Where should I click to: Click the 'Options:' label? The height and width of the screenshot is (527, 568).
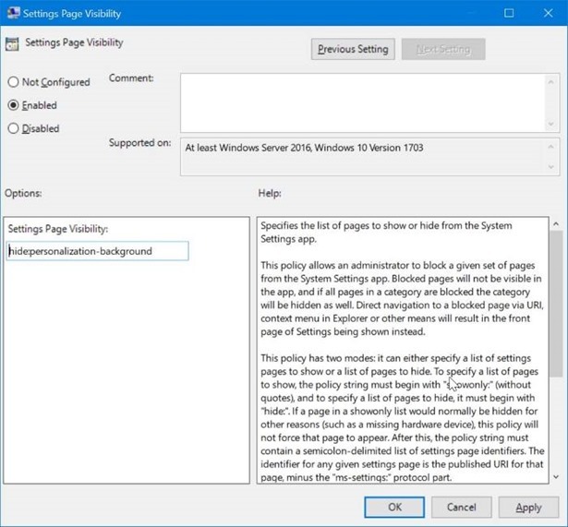(23, 193)
